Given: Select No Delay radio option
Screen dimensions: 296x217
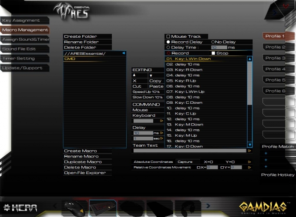Looking at the screenshot, I should tap(213, 42).
